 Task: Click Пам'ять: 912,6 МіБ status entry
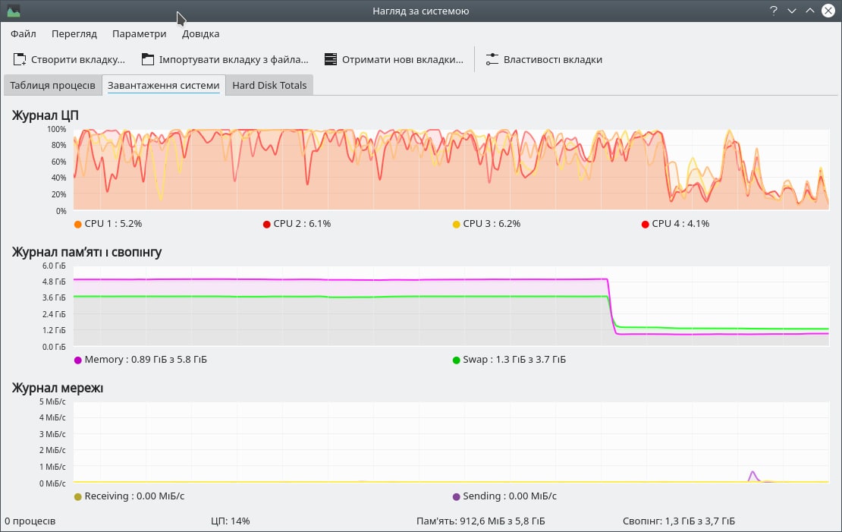481,521
